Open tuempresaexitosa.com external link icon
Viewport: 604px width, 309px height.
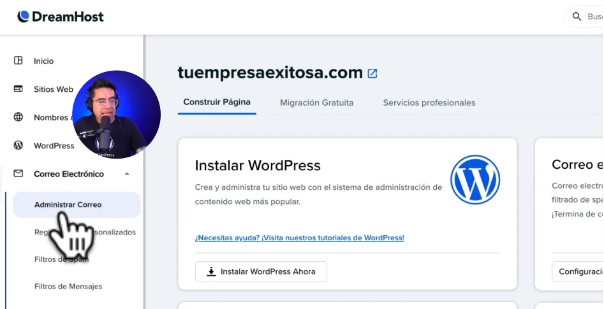coord(372,73)
